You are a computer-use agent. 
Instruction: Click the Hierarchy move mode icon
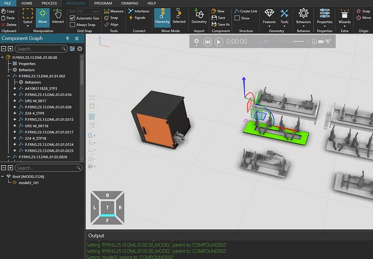[x=163, y=16]
